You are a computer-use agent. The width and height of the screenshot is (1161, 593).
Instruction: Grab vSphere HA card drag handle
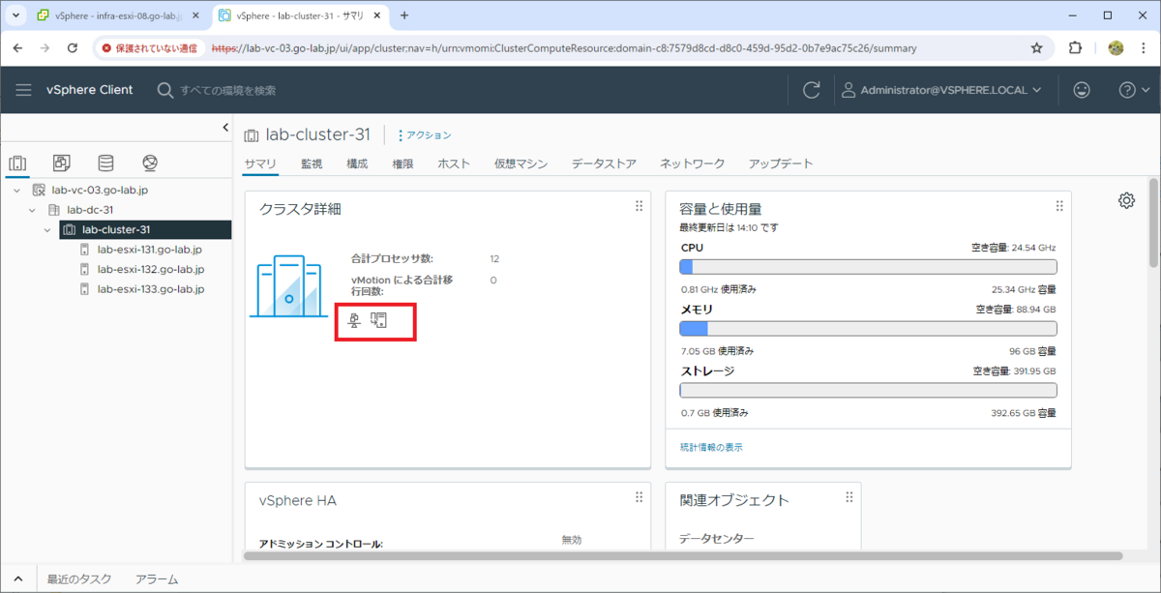click(639, 497)
